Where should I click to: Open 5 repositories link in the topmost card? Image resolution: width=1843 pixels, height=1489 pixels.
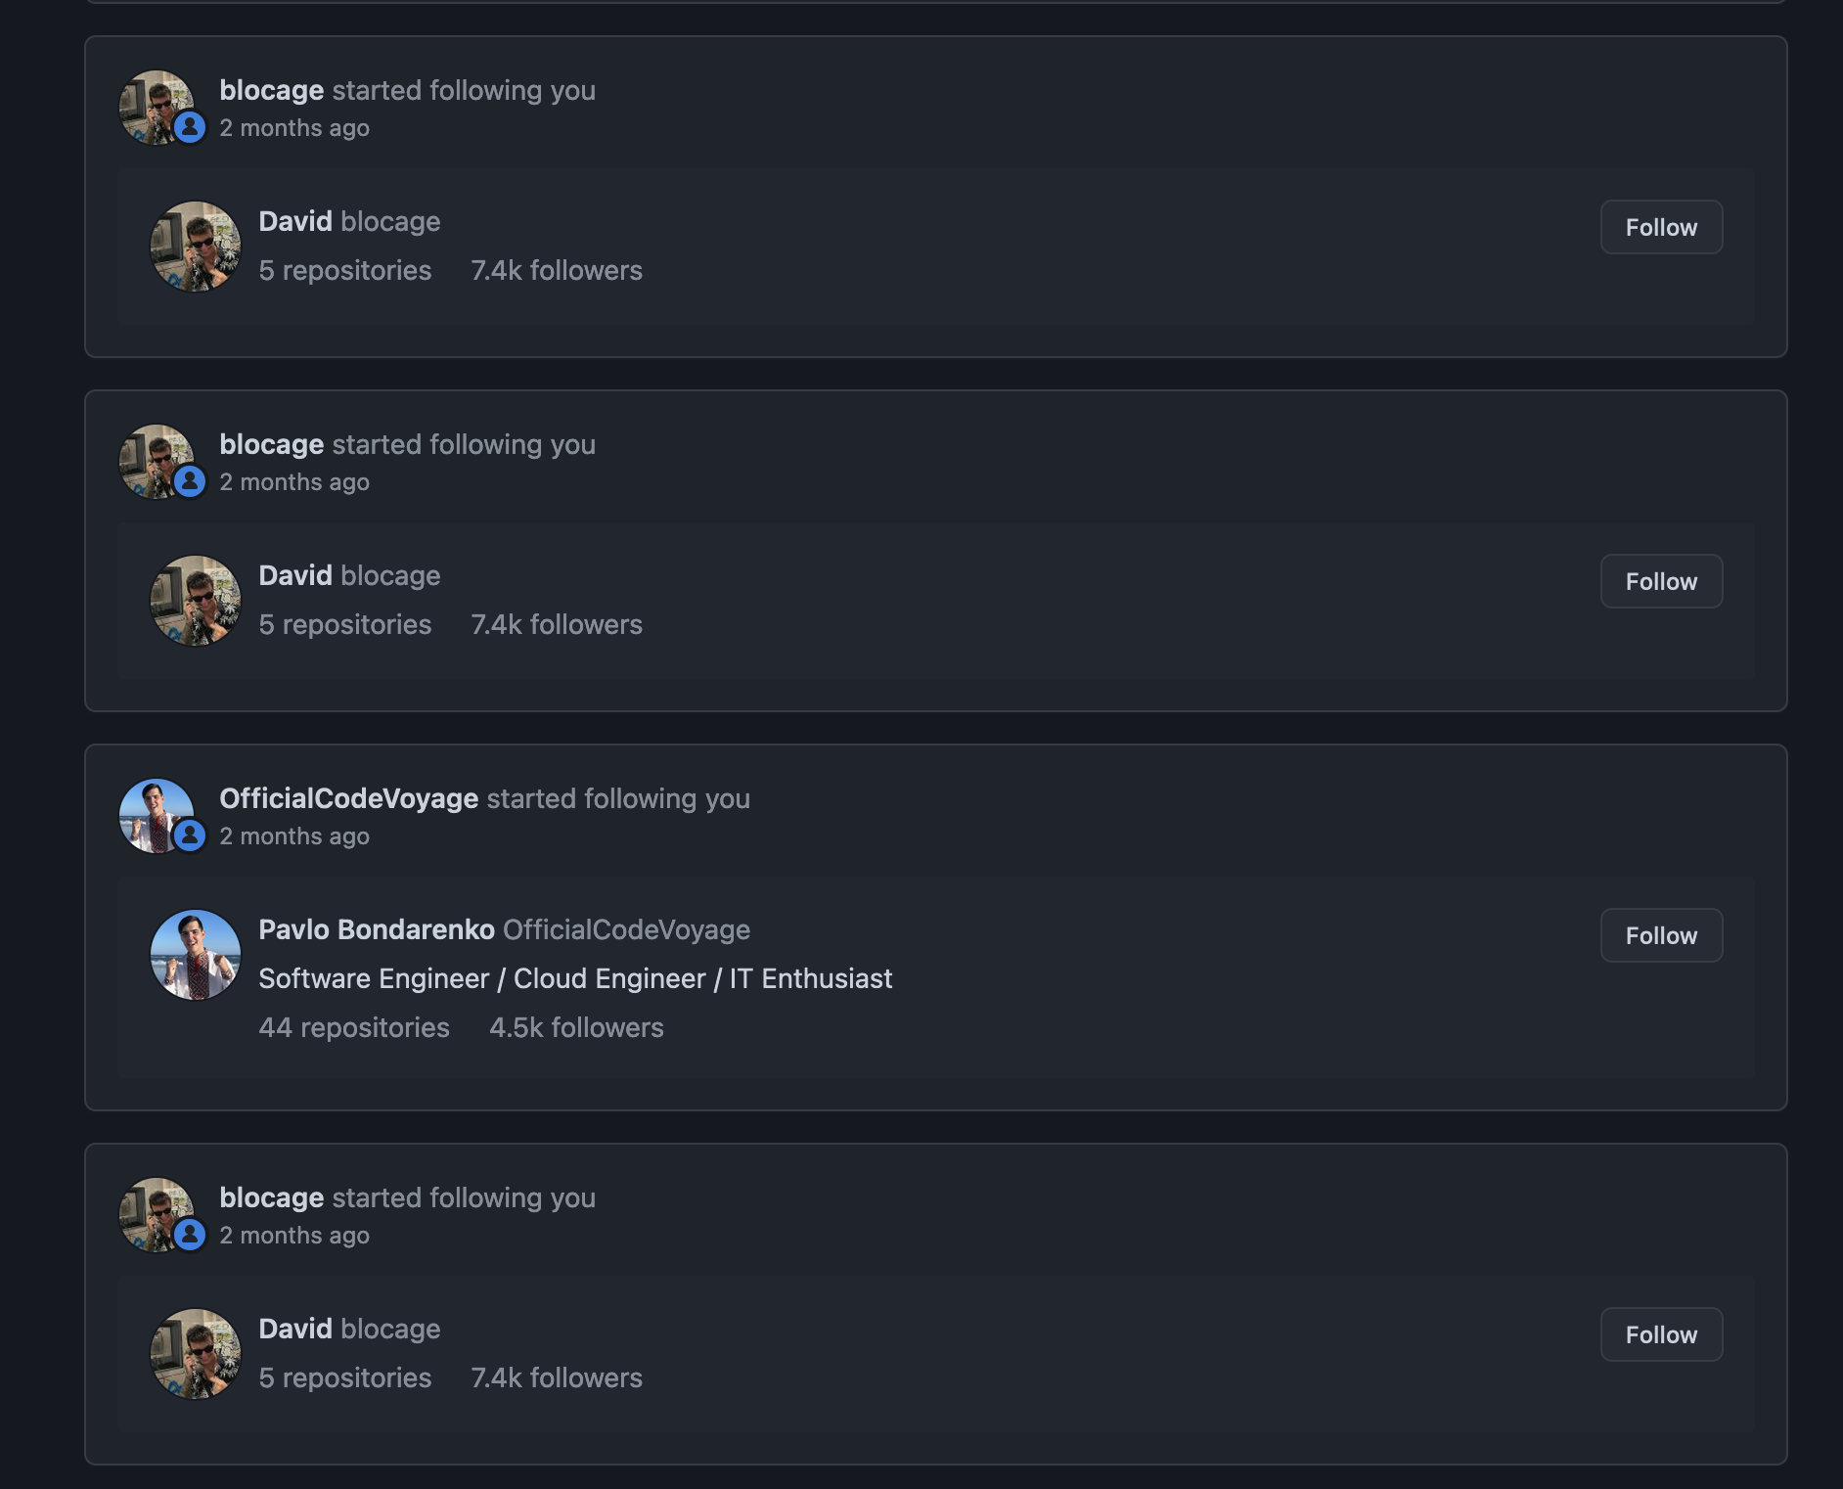point(344,270)
